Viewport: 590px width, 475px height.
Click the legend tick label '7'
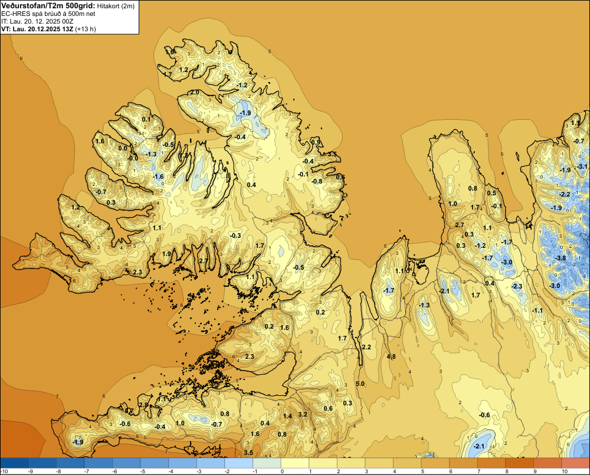tap(479, 471)
